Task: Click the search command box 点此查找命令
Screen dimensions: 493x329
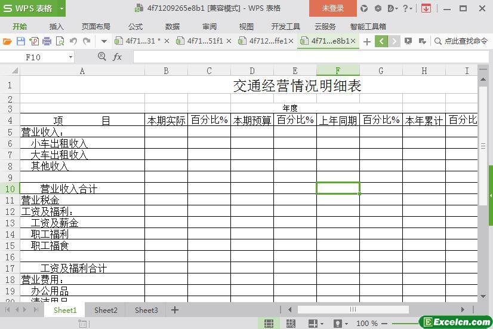Action: coord(461,41)
